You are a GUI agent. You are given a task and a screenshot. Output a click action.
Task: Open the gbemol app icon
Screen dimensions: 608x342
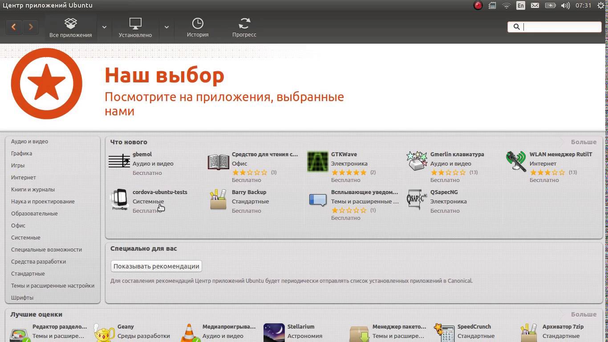(119, 161)
